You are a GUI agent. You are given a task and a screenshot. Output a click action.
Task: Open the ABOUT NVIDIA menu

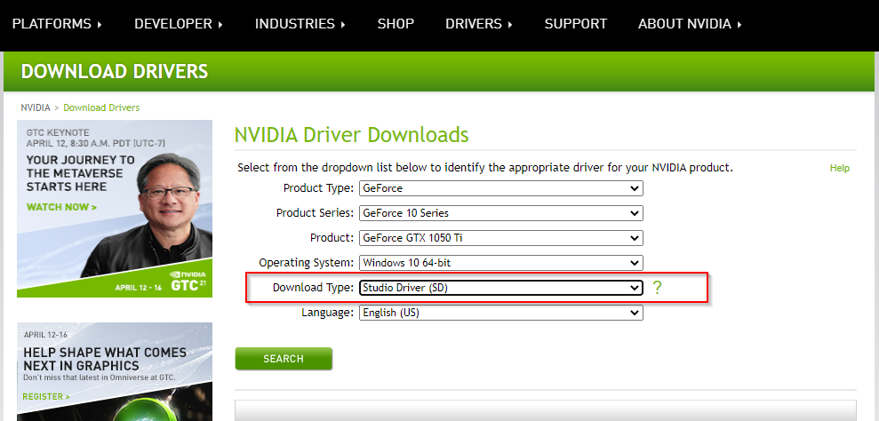pyautogui.click(x=690, y=24)
